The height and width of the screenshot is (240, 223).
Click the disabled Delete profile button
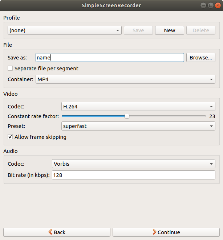click(201, 30)
